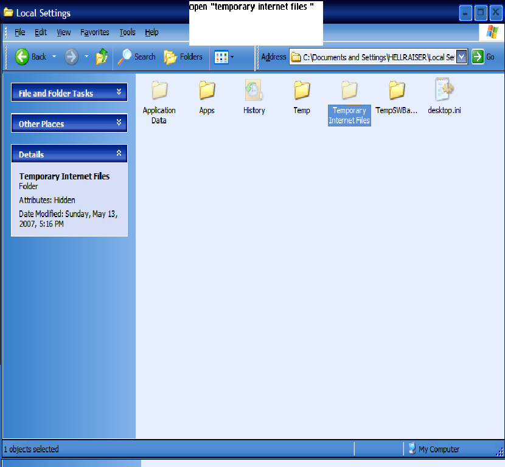Image resolution: width=505 pixels, height=467 pixels.
Task: Open the Temporary Internet Files folder
Action: (349, 102)
